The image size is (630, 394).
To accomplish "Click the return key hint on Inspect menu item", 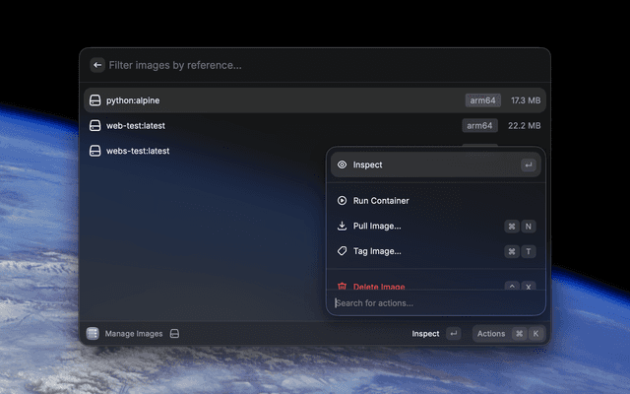I will point(529,164).
